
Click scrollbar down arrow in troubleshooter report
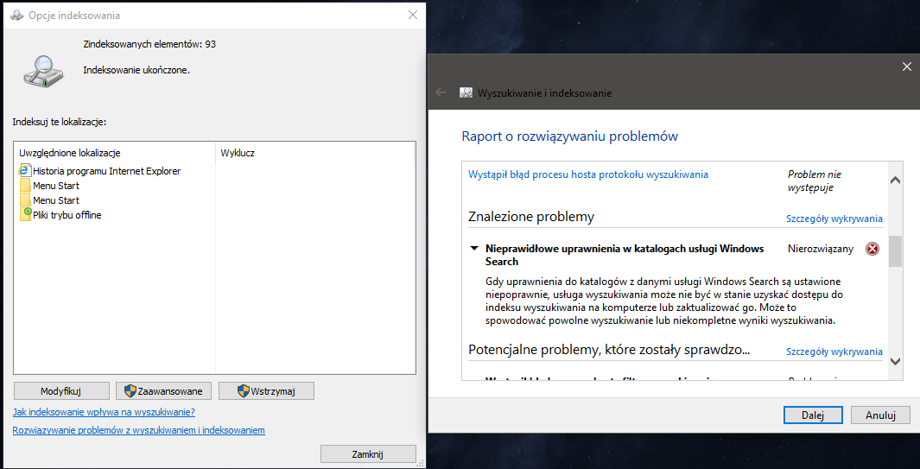click(x=895, y=360)
